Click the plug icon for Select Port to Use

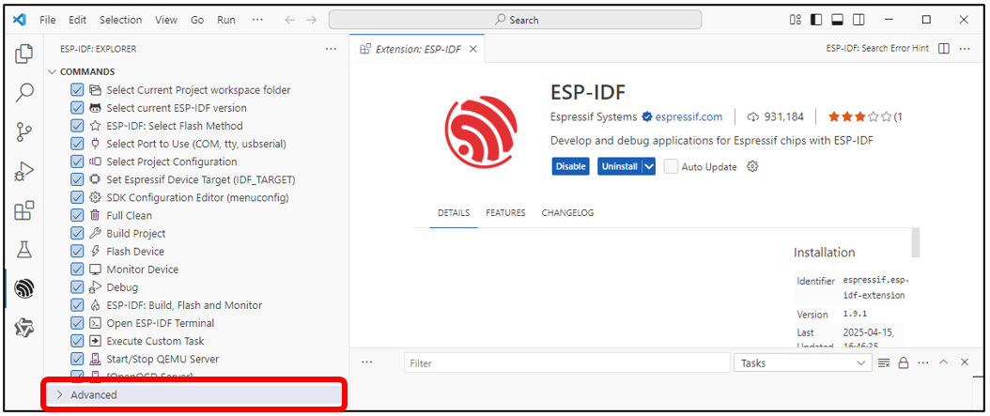pyautogui.click(x=96, y=144)
